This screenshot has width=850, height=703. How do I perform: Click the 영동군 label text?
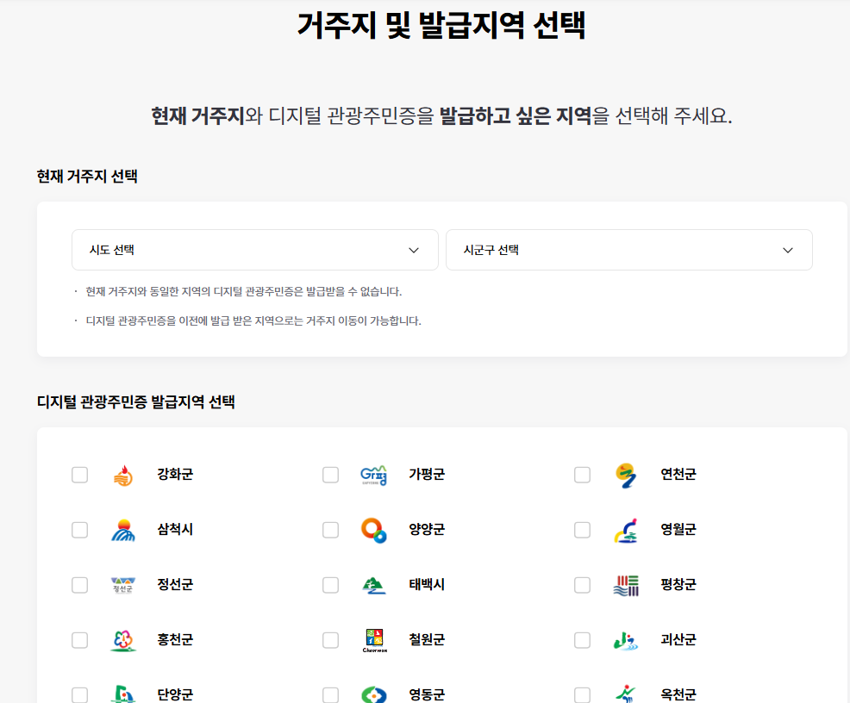click(x=427, y=694)
